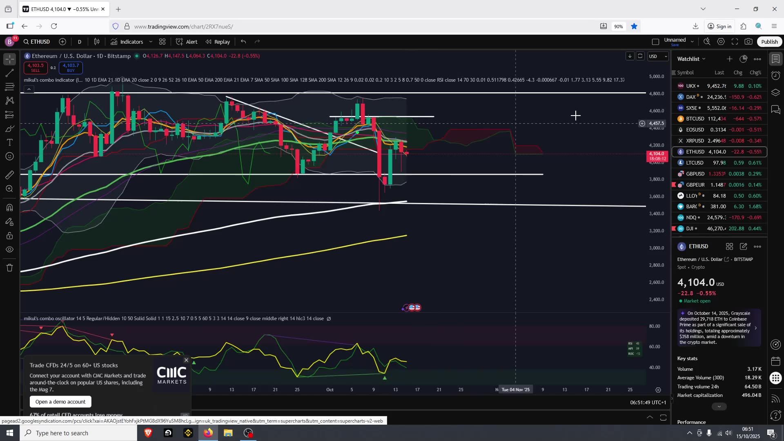Click the 90% page zoom control
This screenshot has width=784, height=441.
[619, 26]
